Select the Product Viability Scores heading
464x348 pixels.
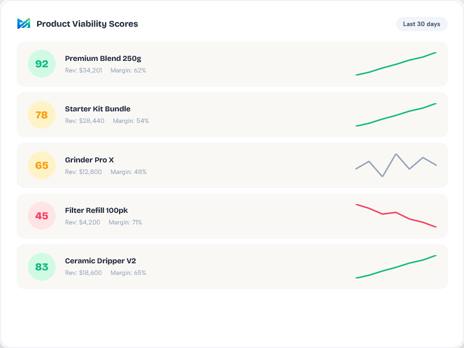click(x=87, y=24)
